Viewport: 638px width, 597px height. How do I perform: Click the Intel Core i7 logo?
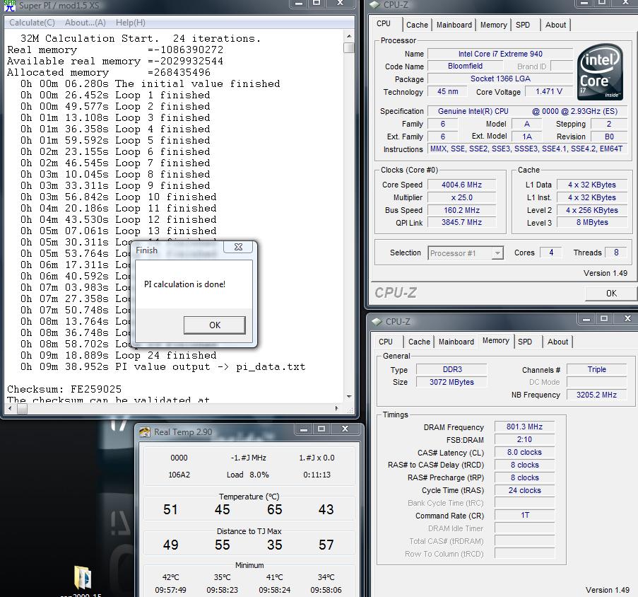pyautogui.click(x=600, y=72)
